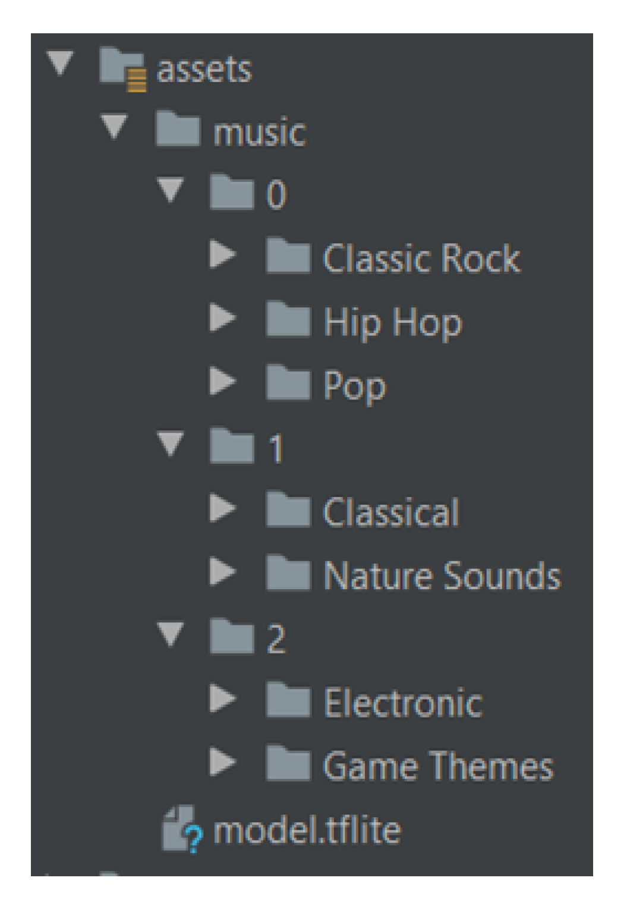
Task: Collapse the music folder
Action: pos(114,126)
